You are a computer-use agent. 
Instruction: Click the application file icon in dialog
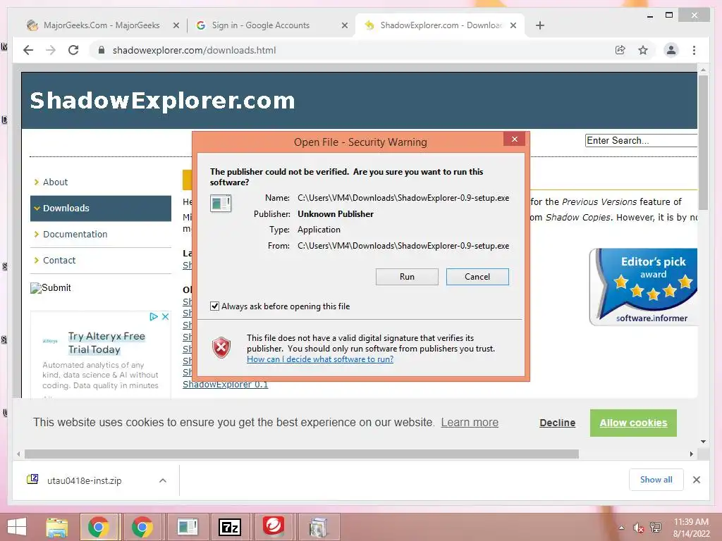coord(221,203)
